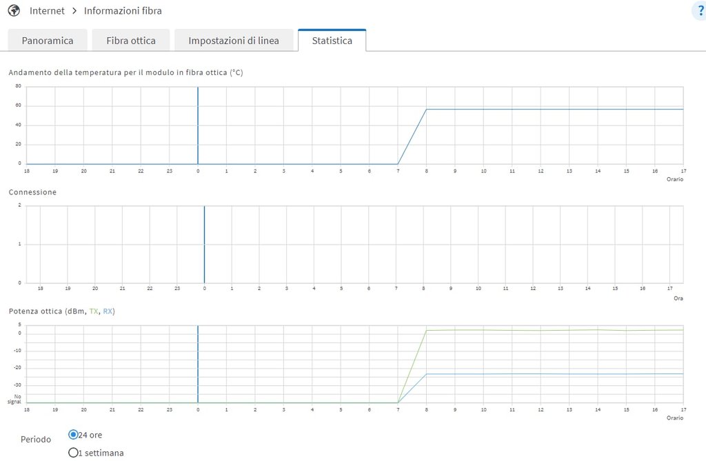Click midnight marker in temperature chart
Screen dimensions: 706x461
tap(198, 125)
